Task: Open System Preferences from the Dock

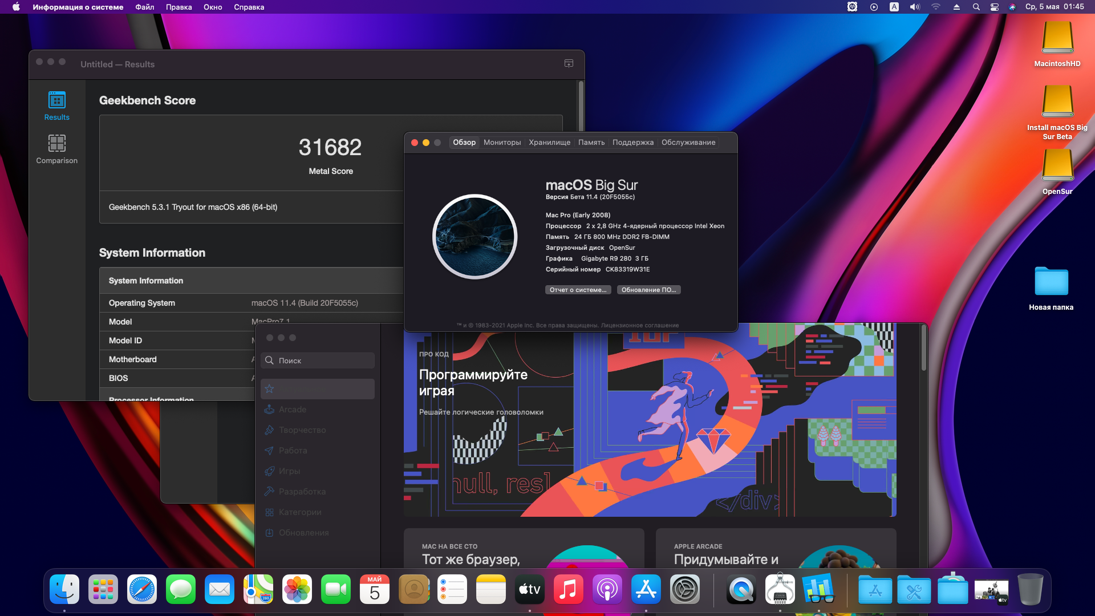Action: 685,589
